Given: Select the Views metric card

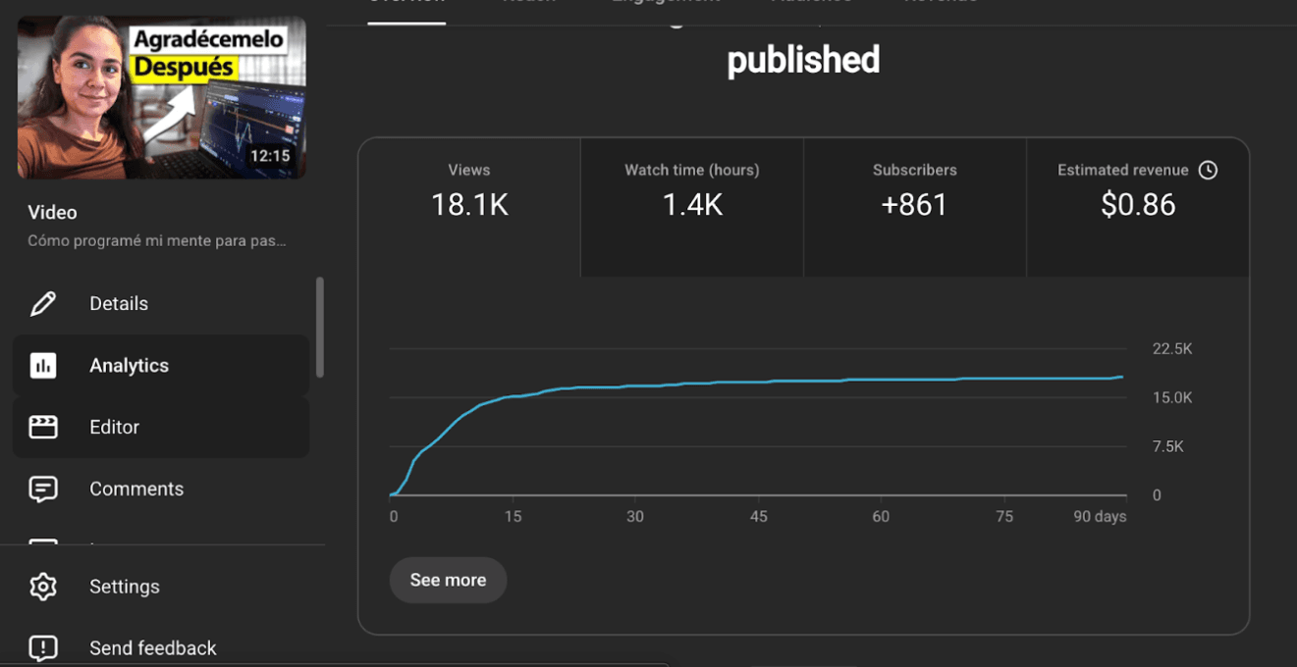Looking at the screenshot, I should tap(469, 207).
